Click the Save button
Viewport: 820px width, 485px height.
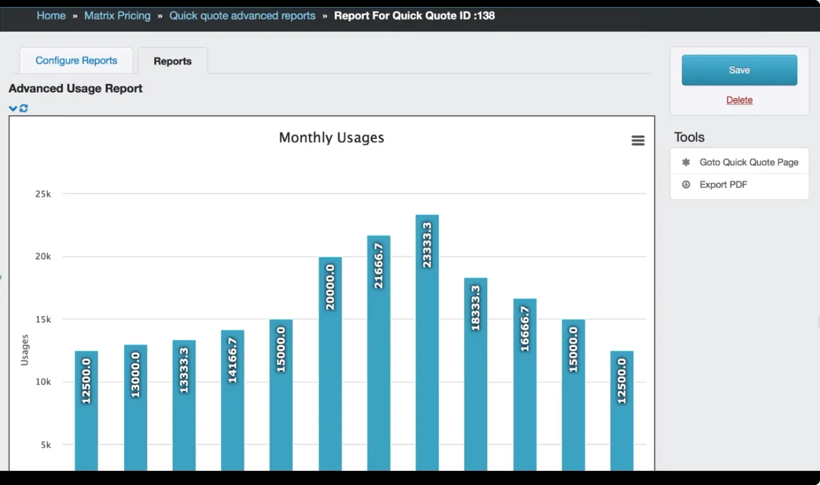coord(739,70)
